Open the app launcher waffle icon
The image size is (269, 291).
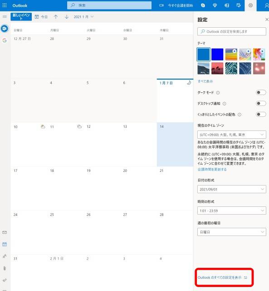coord(5,5)
